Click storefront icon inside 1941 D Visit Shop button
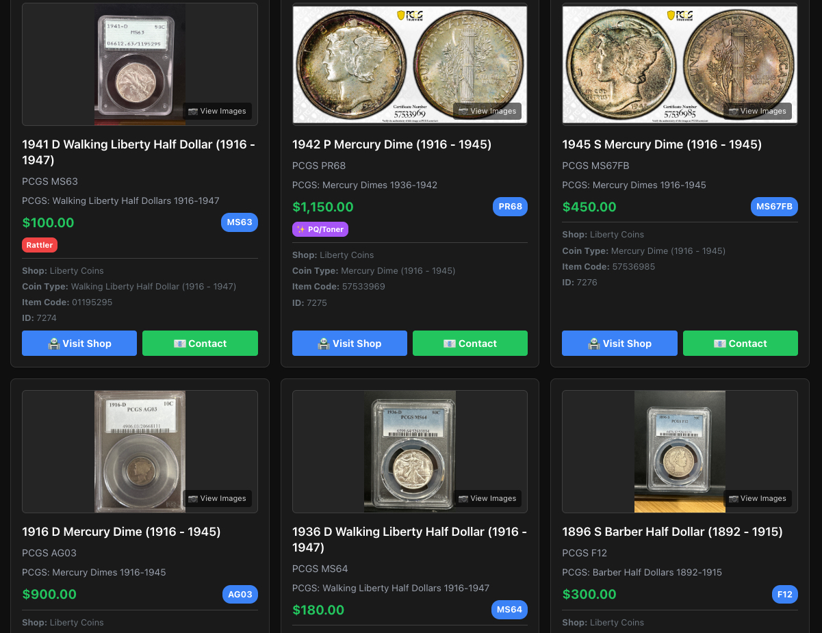The width and height of the screenshot is (822, 633). (x=53, y=343)
